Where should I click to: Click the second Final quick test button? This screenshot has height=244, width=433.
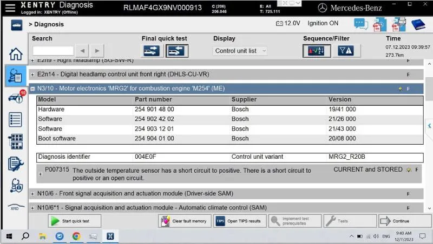(x=177, y=51)
